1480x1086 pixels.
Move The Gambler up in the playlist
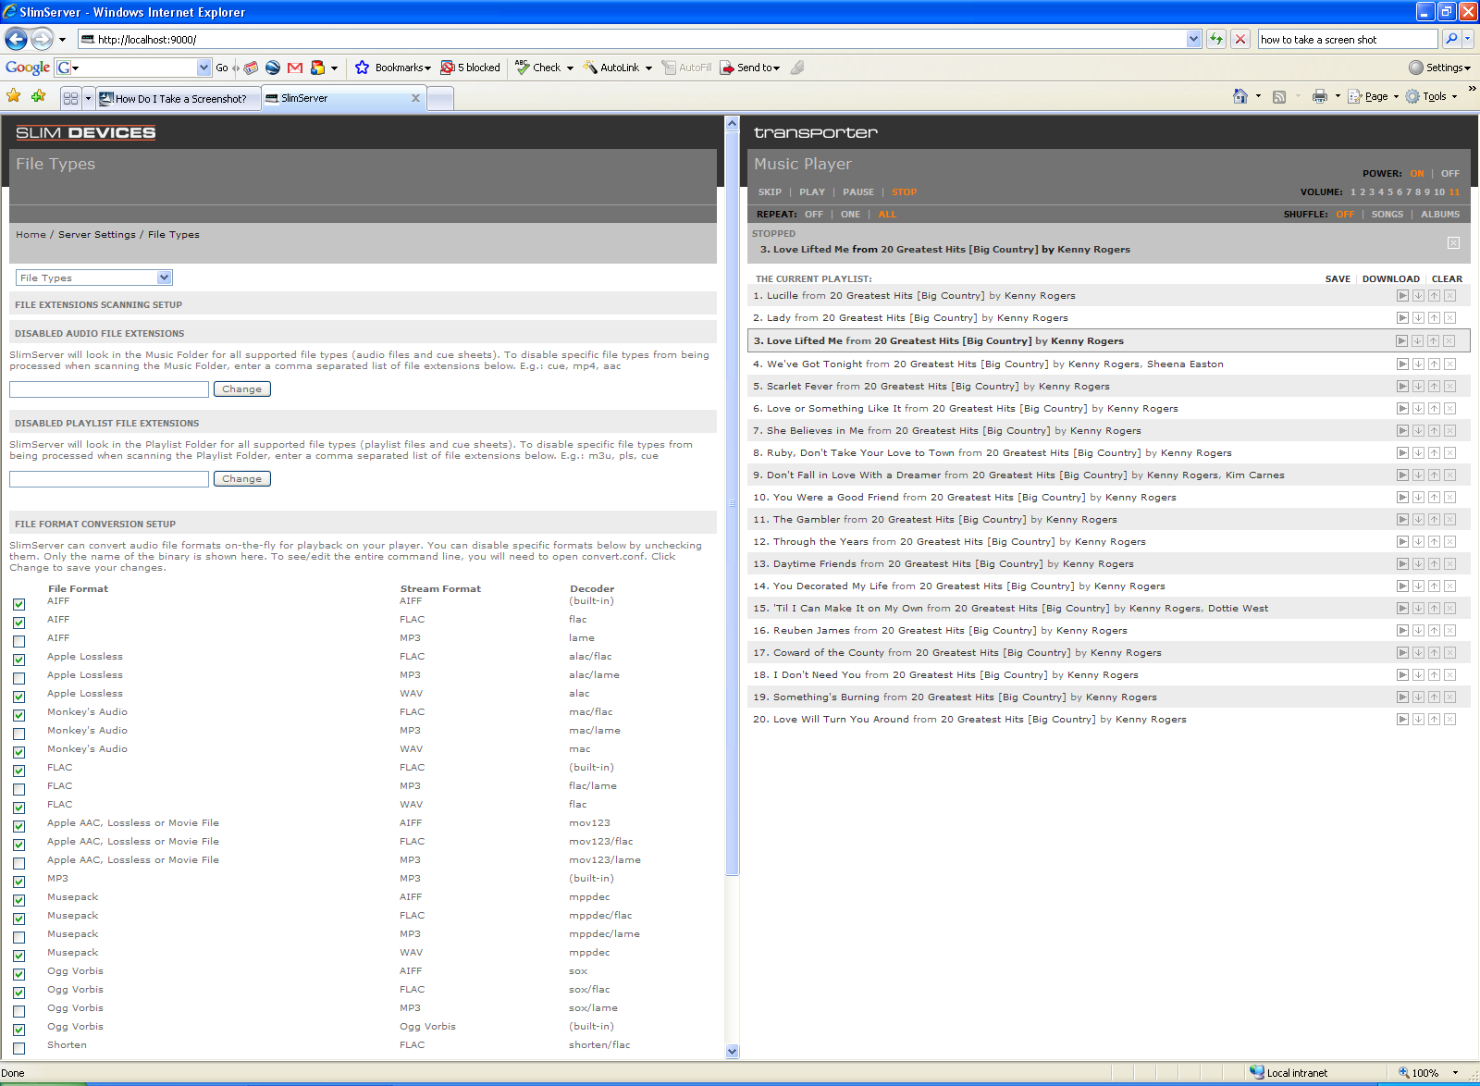click(1434, 520)
